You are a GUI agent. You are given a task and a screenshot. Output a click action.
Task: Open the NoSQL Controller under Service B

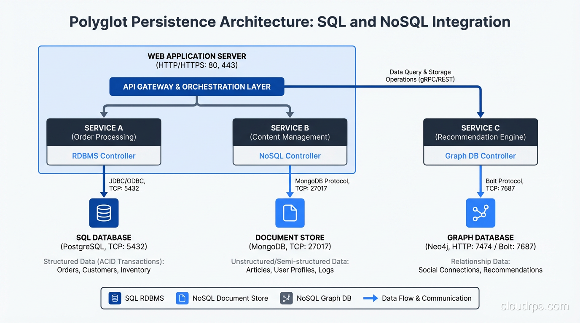pos(290,156)
